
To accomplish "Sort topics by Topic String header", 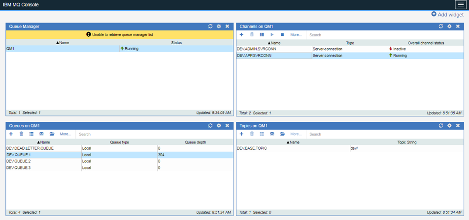I will (x=406, y=142).
